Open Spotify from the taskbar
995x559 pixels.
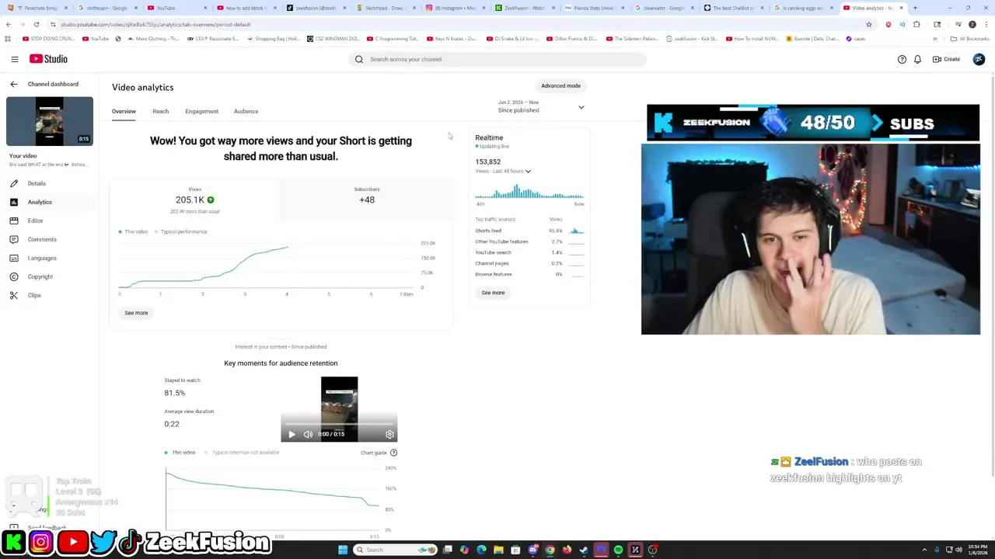point(618,550)
